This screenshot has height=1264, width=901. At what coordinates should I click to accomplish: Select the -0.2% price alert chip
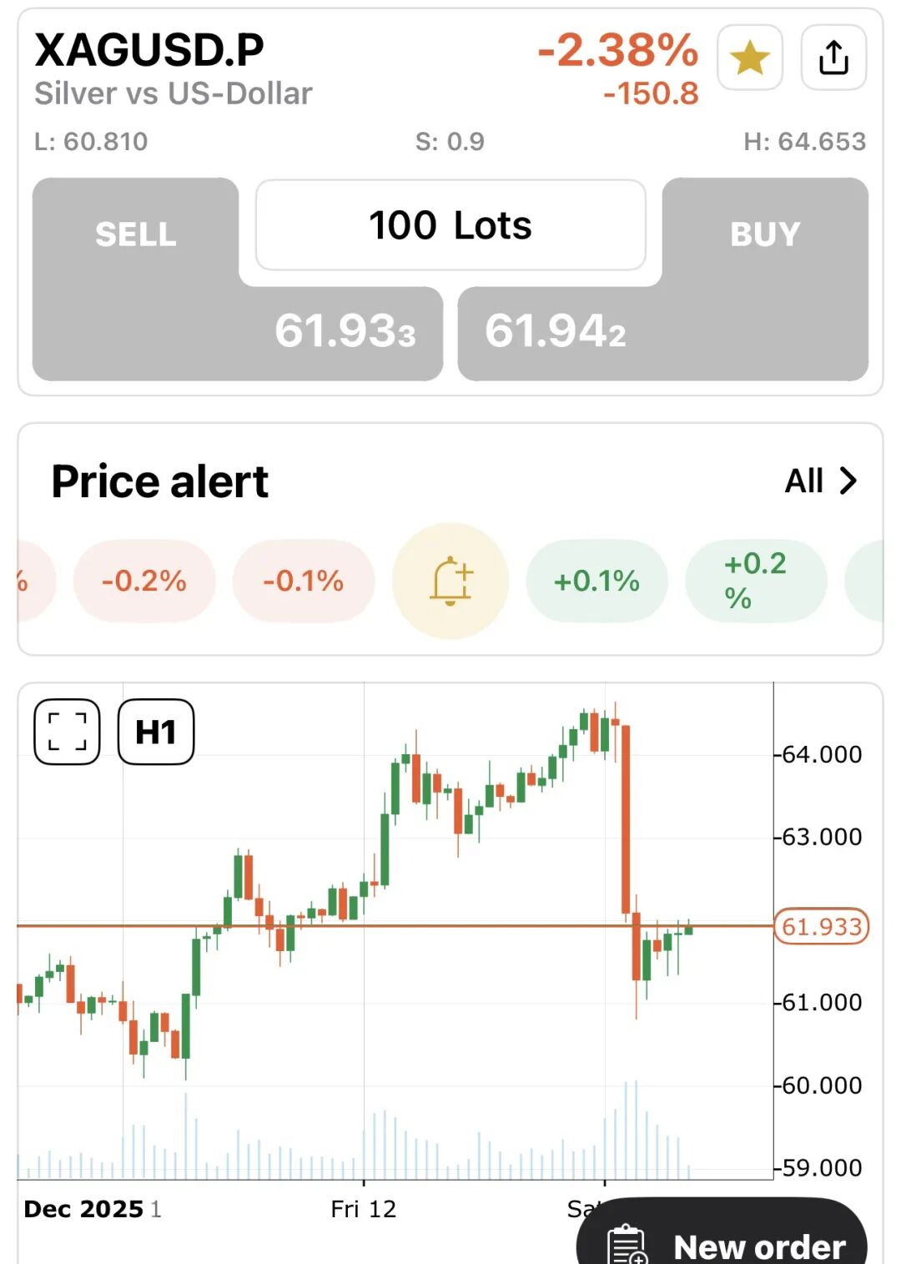pyautogui.click(x=144, y=581)
